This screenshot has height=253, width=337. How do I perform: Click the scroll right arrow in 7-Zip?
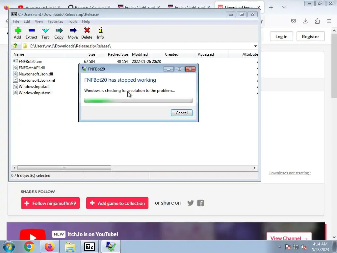point(255,168)
